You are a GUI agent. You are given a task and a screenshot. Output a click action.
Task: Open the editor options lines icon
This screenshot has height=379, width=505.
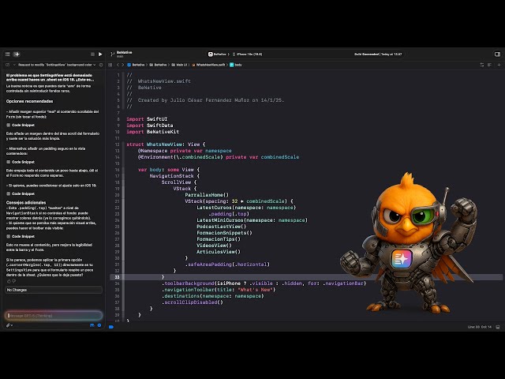point(489,65)
